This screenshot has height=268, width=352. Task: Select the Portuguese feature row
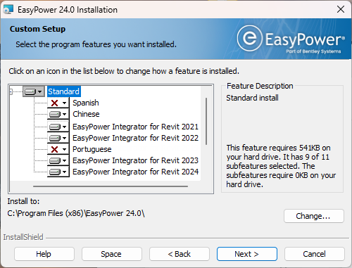click(x=92, y=149)
